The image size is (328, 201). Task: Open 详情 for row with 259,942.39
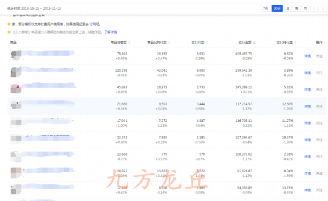click(x=307, y=73)
